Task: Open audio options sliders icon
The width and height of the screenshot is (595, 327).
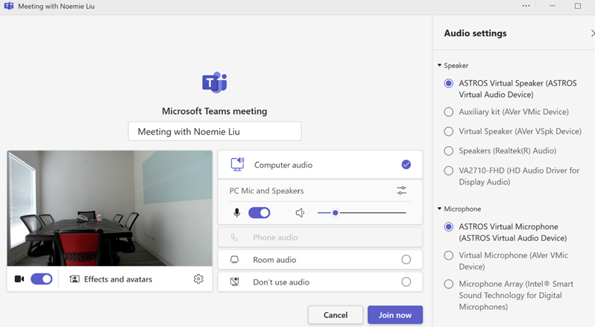Action: (x=402, y=191)
